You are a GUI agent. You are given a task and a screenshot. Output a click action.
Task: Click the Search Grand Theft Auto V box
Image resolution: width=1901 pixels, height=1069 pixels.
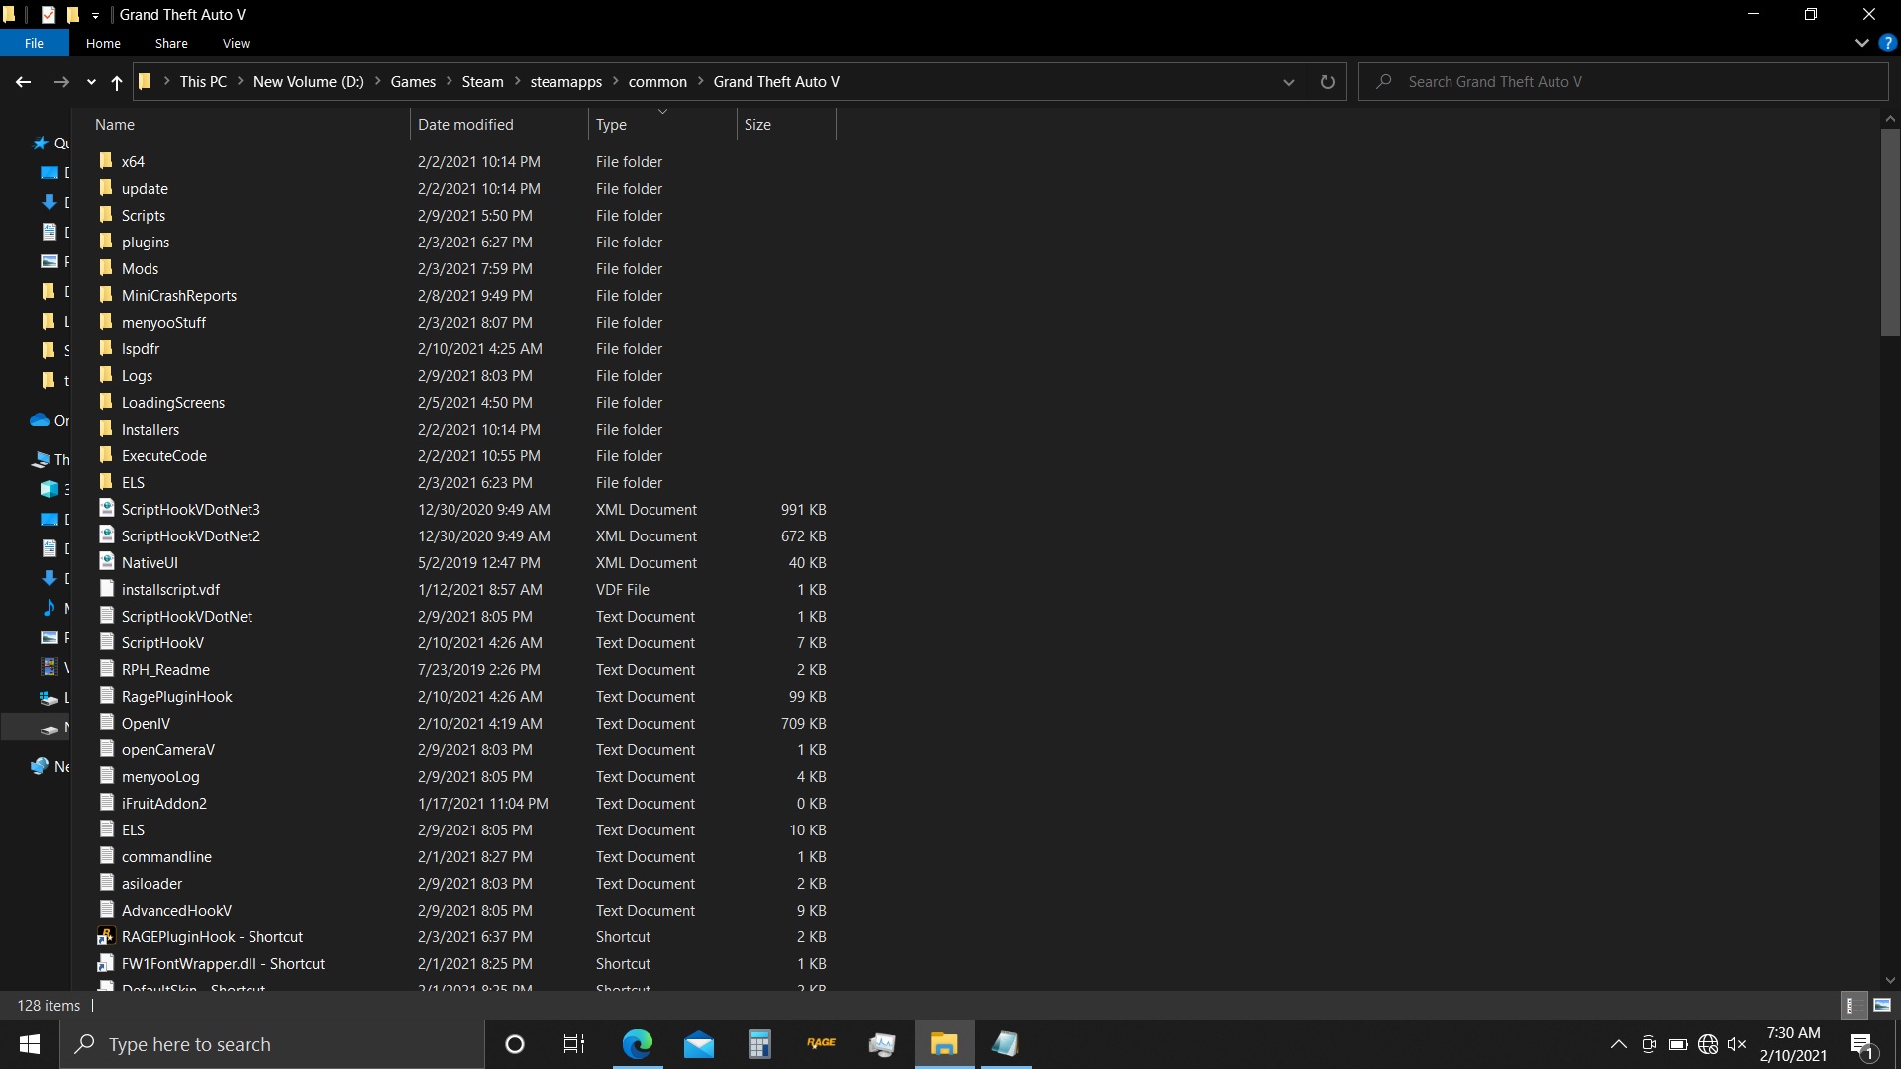coord(1624,82)
